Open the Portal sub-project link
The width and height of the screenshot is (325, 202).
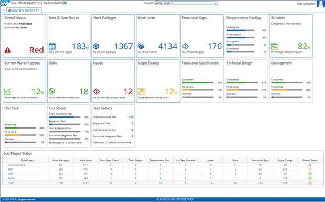[x=12, y=178]
